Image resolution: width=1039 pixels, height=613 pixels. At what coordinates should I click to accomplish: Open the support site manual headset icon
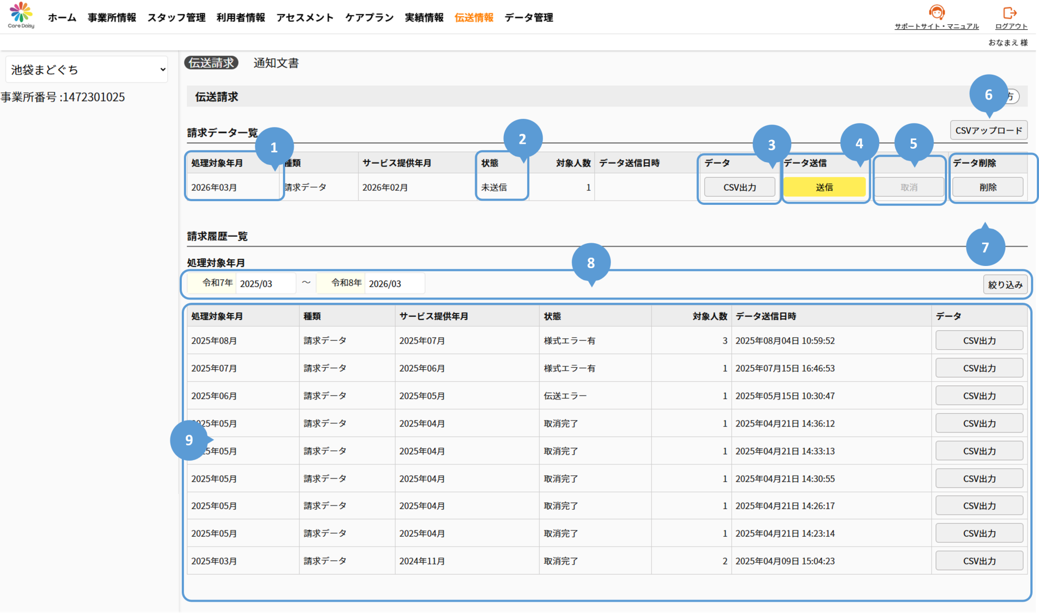937,12
